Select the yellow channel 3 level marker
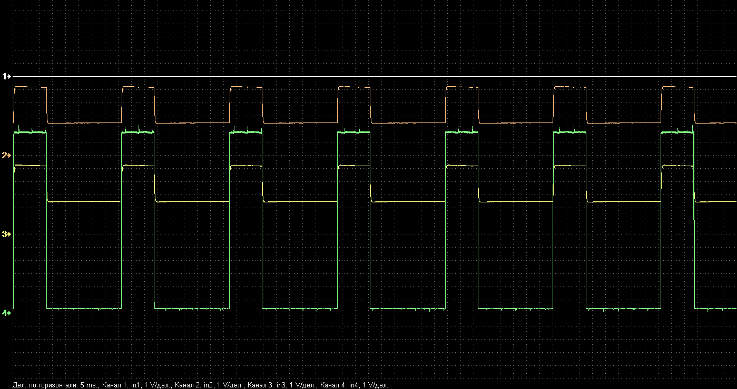This screenshot has height=389, width=737. [6, 234]
